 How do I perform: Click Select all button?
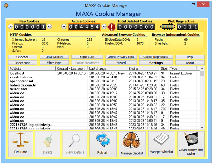(23, 57)
